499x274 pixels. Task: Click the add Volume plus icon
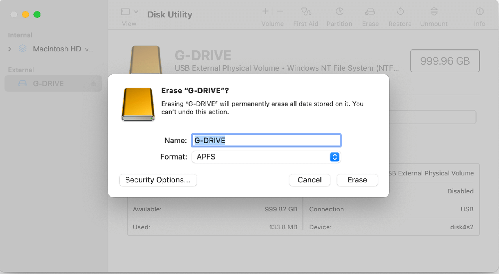coord(265,11)
